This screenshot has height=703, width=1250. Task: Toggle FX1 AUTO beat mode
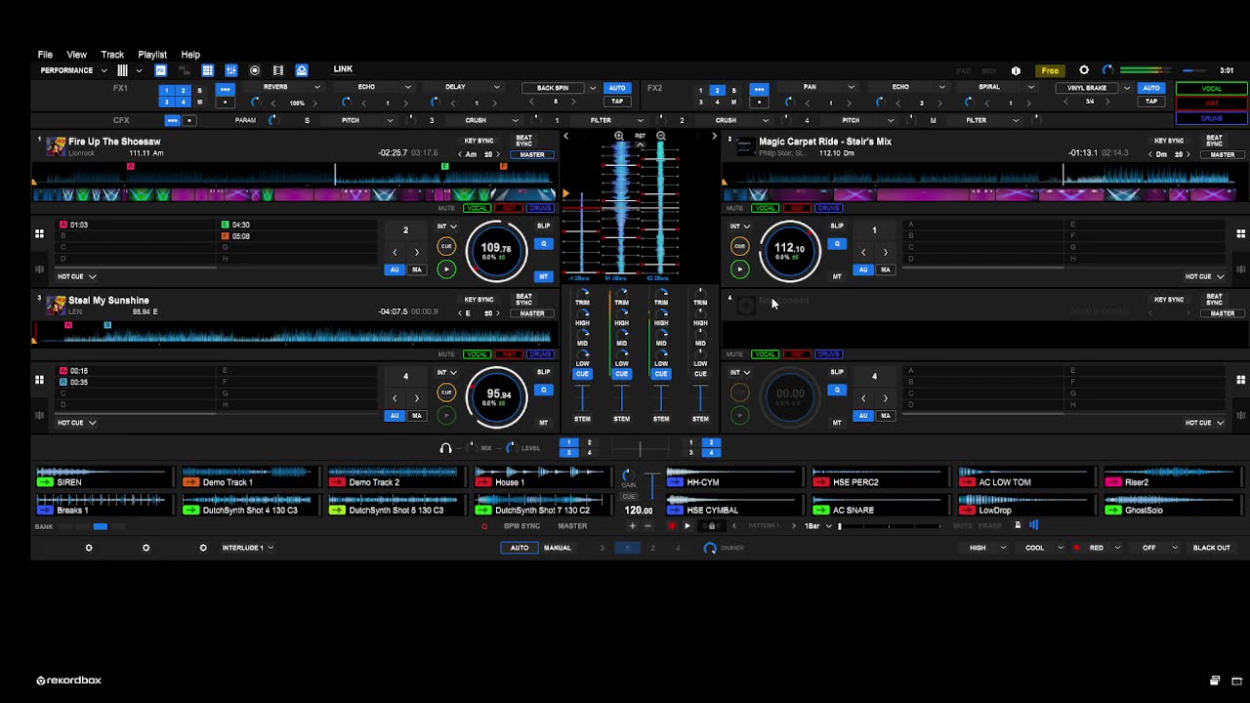[617, 88]
